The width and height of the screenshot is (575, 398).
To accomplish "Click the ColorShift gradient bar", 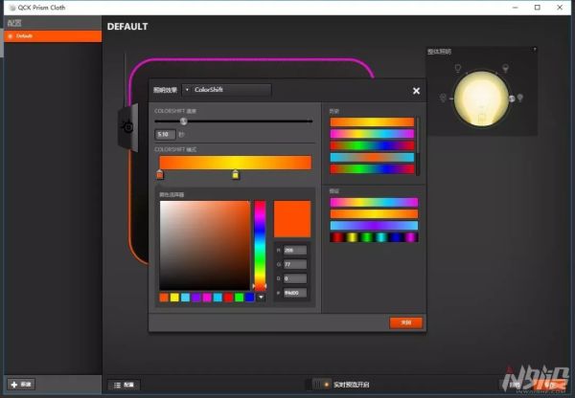I will [235, 163].
